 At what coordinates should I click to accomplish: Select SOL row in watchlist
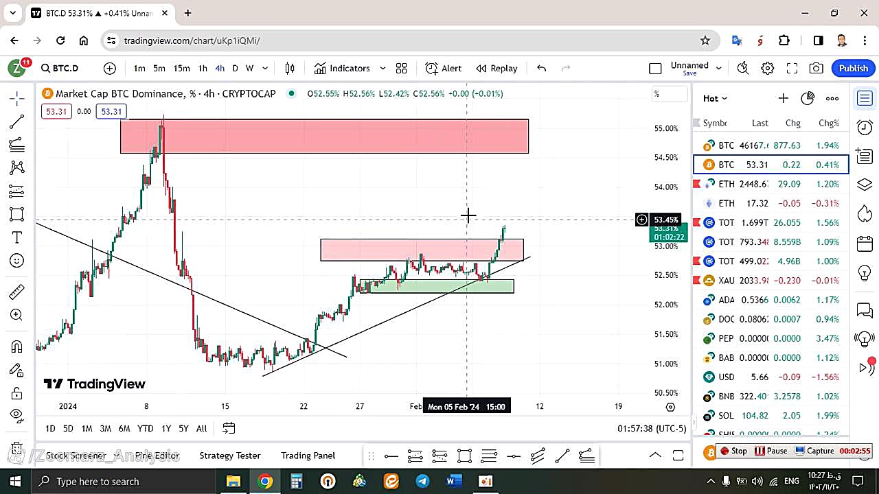coord(771,416)
